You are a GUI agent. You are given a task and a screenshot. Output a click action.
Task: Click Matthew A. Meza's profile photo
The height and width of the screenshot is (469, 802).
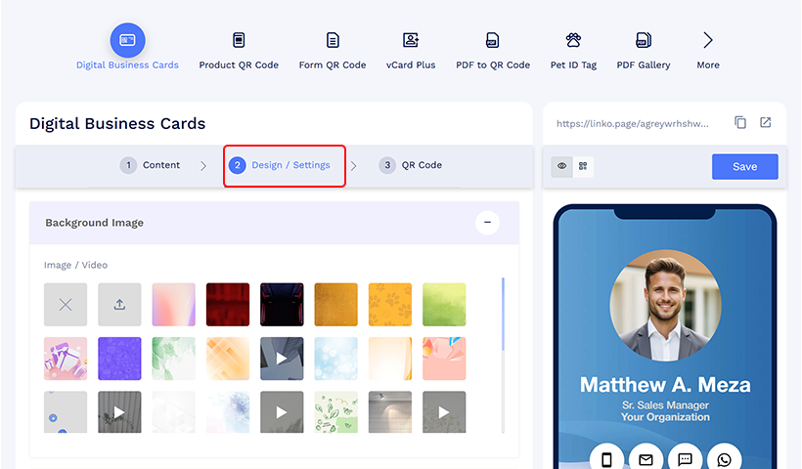point(665,305)
